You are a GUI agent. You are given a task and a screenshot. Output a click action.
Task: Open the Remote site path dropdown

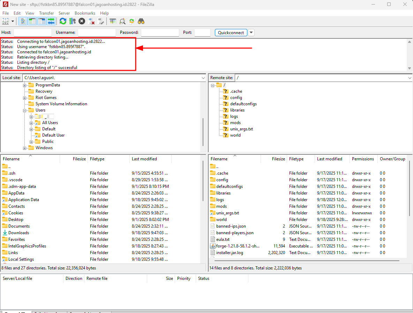410,78
